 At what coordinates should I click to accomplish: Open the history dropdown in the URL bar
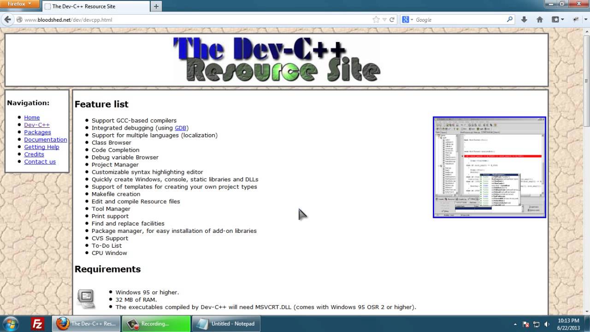(384, 19)
